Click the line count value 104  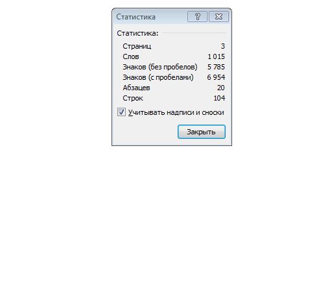point(219,98)
